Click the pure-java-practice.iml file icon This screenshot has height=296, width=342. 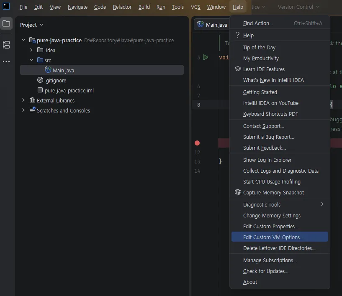coord(40,90)
